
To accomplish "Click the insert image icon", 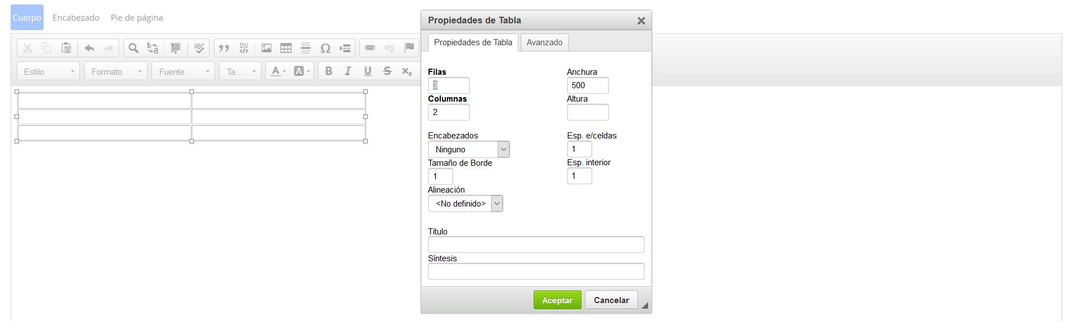I will click(x=266, y=48).
